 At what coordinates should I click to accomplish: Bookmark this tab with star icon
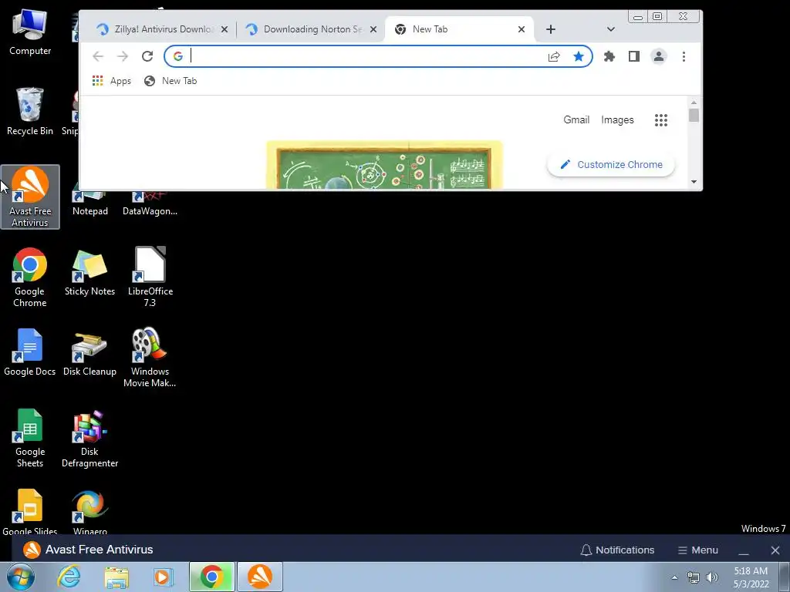579,56
